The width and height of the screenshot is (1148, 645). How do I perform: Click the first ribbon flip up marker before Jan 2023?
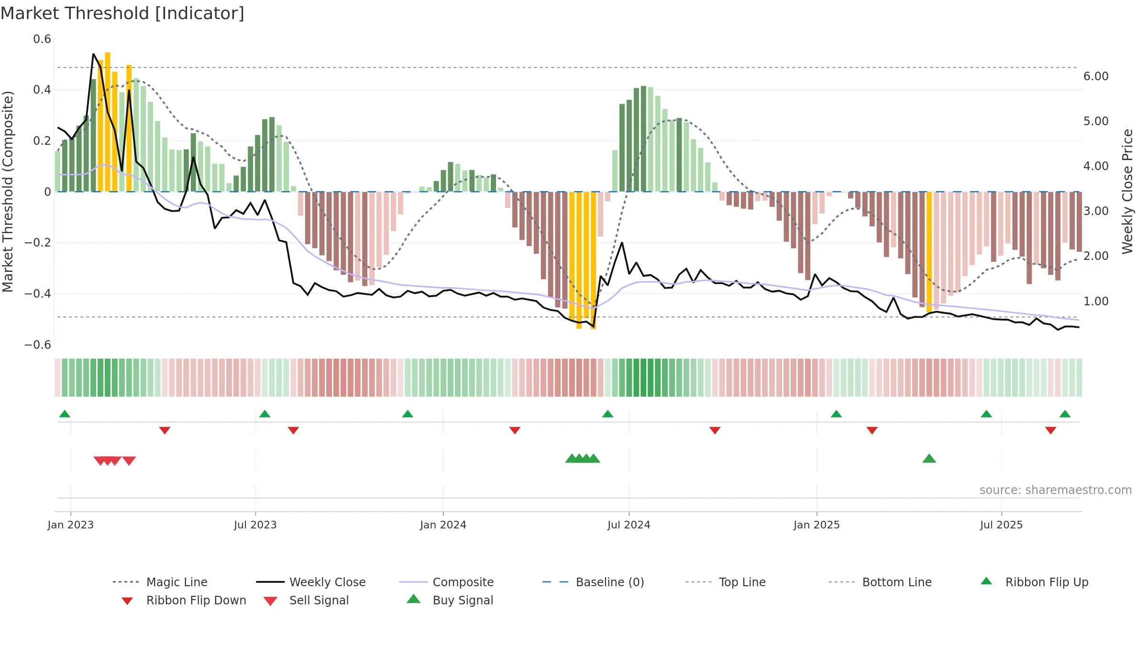tap(65, 414)
